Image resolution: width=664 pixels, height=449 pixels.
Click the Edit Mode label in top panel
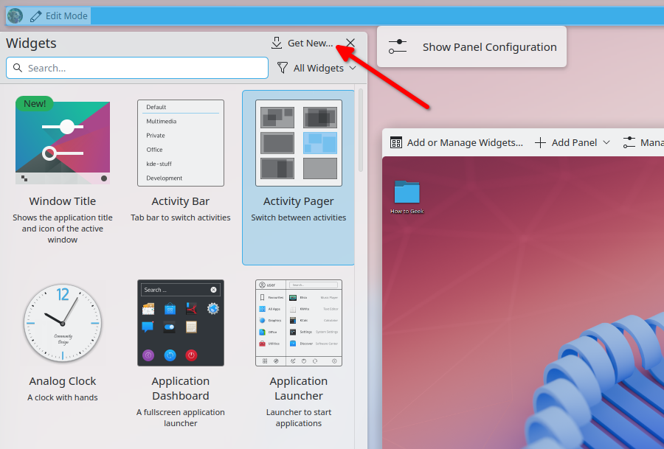pyautogui.click(x=66, y=16)
